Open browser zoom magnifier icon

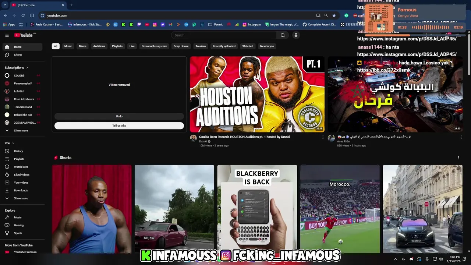tap(326, 15)
